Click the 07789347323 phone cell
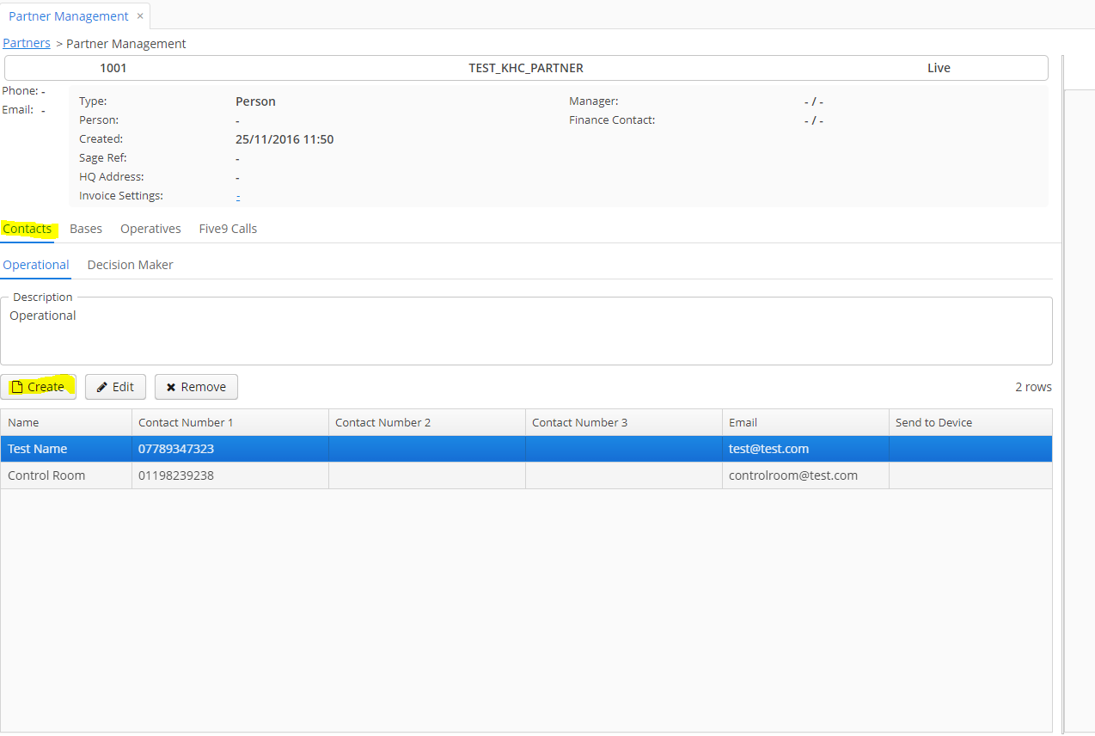Image resolution: width=1095 pixels, height=736 pixels. tap(230, 449)
